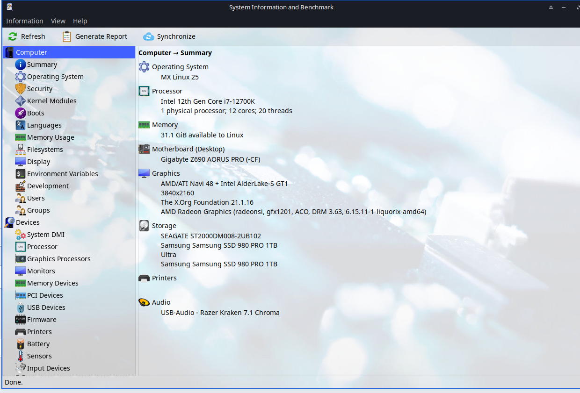Click the Development icon
580x393 pixels.
(x=20, y=186)
